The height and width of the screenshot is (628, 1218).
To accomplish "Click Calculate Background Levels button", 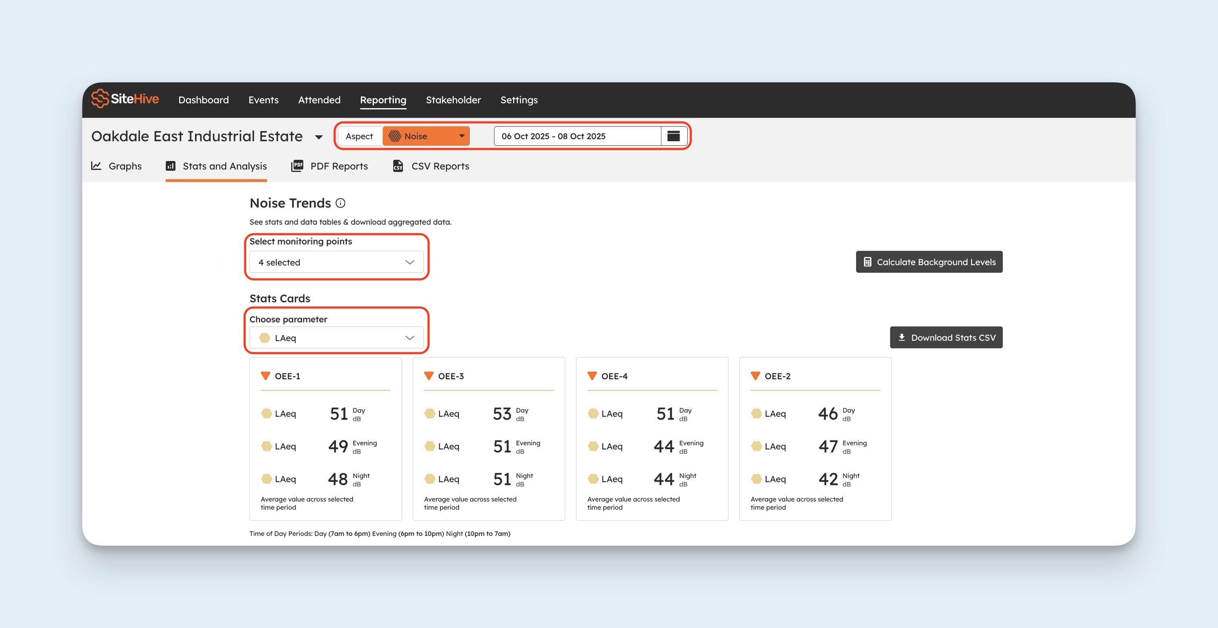I will pos(929,262).
